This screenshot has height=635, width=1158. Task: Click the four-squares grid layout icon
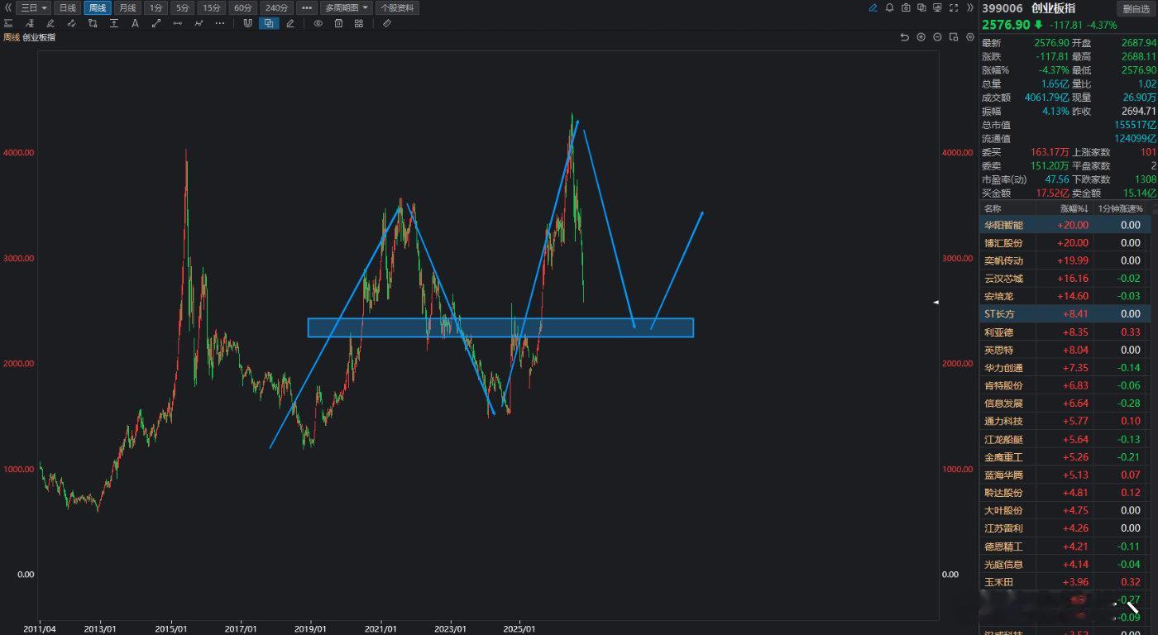pos(359,23)
